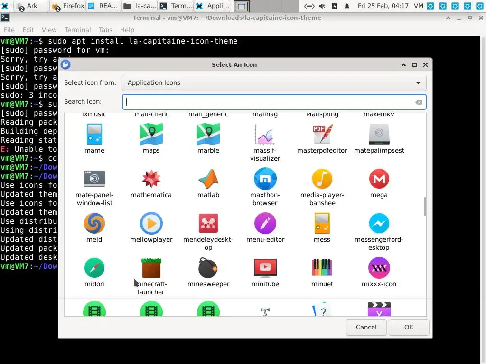Open the volume control in the panel

322,6
